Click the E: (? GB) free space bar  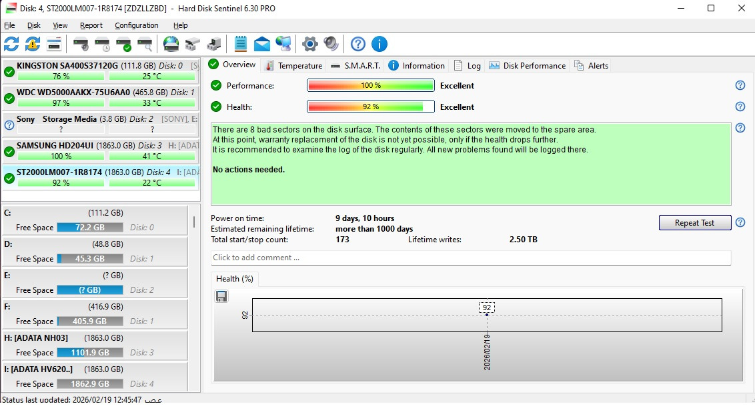[x=90, y=290]
